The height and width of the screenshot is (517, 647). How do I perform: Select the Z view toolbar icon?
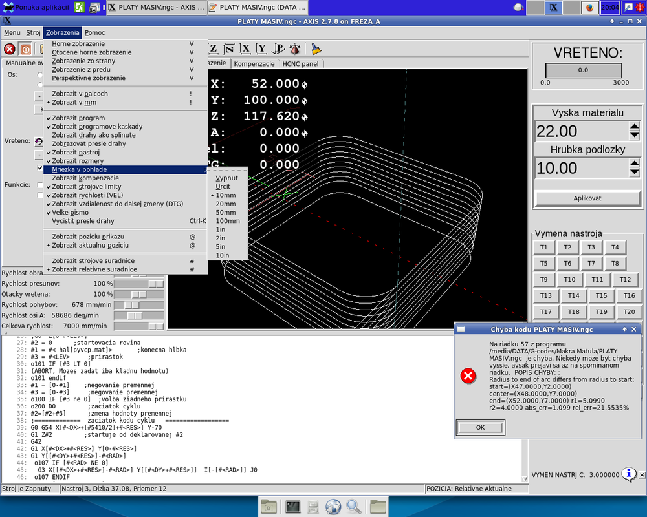[214, 49]
